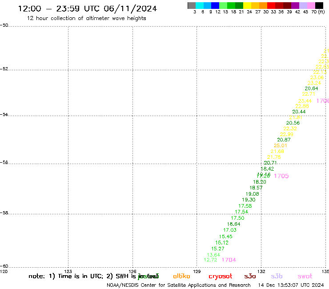
Task: Click the yellow value 21.78
Action: point(274,157)
